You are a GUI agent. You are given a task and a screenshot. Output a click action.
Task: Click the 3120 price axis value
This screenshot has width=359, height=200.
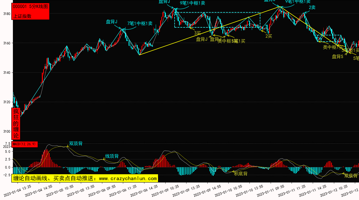point(7,102)
